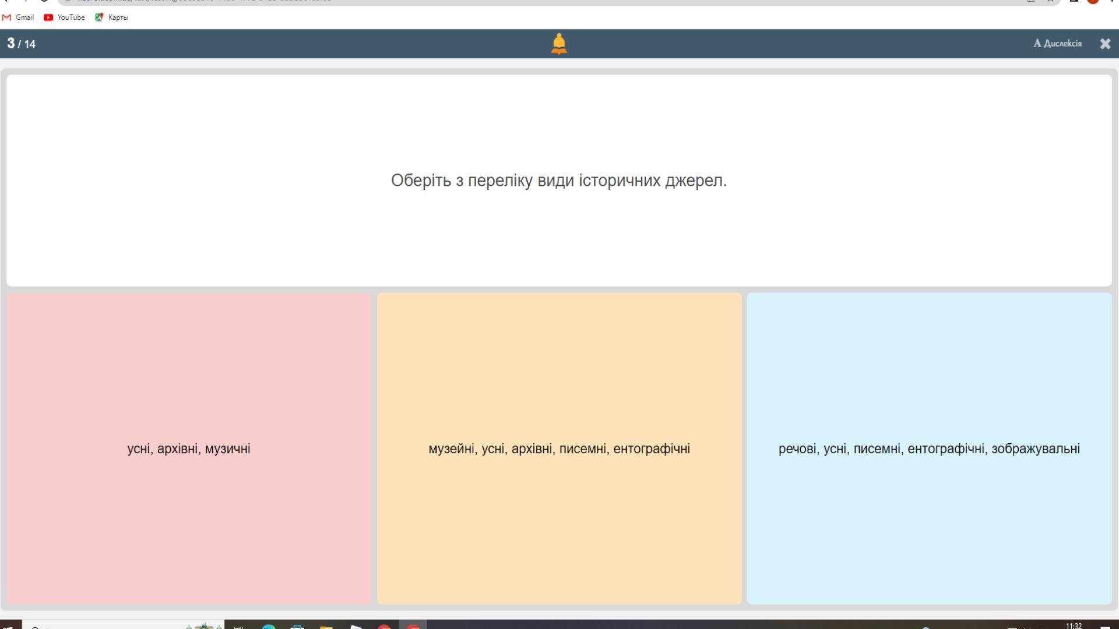
Task: Click the orange bell icon in header
Action: (558, 44)
